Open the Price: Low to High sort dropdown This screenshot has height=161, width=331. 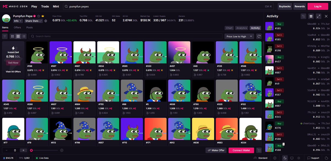click(x=239, y=36)
